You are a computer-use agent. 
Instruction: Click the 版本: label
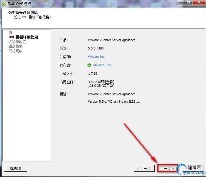click(x=63, y=48)
